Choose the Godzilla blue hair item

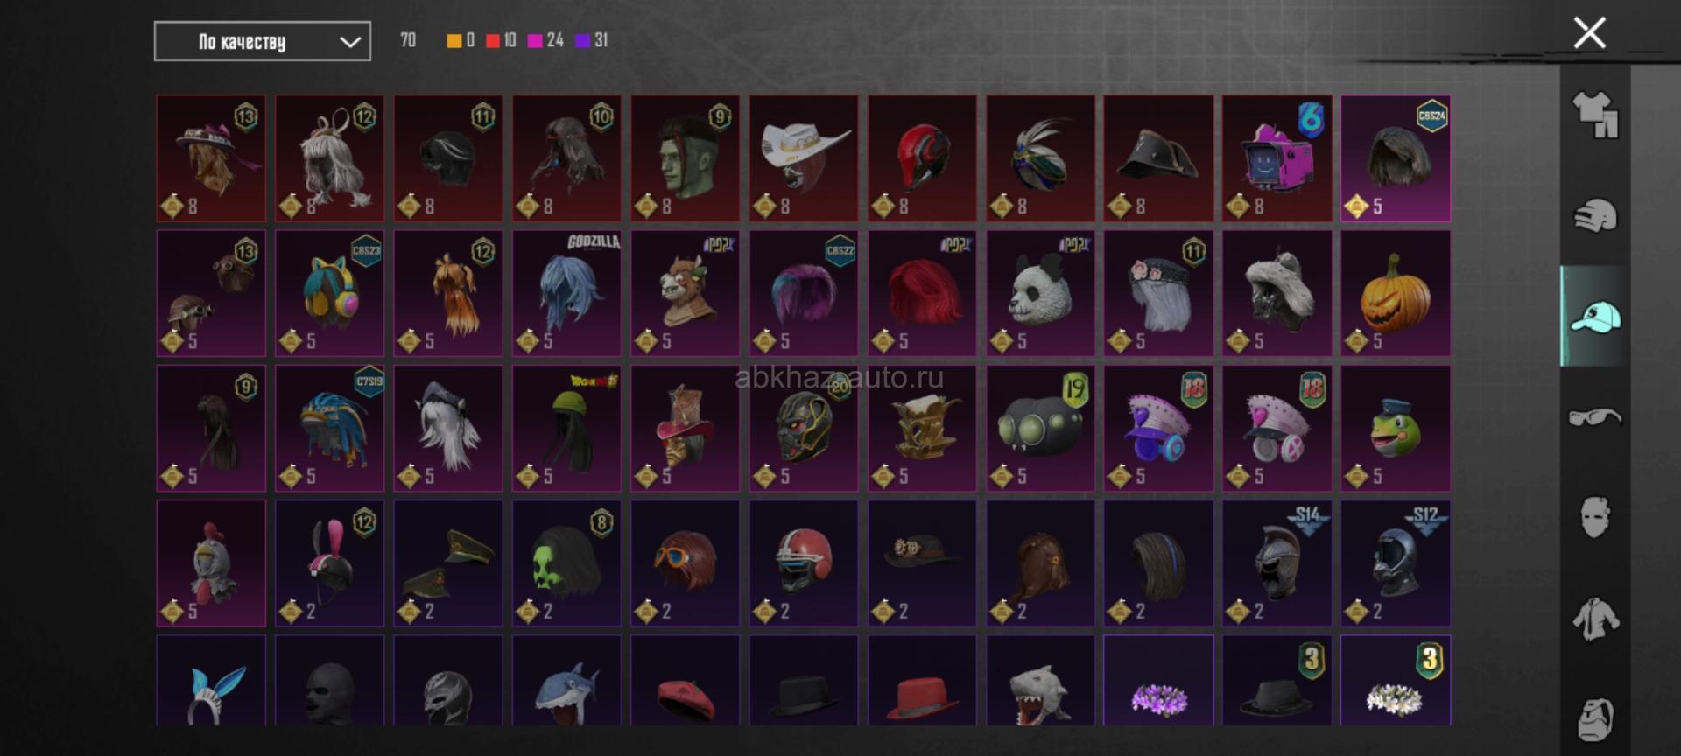566,293
